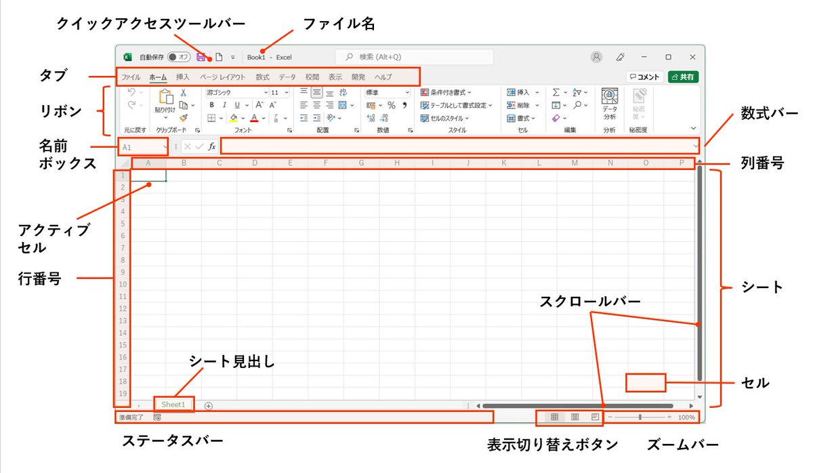Click the Borders grid icon
This screenshot has height=473, width=813.
211,118
